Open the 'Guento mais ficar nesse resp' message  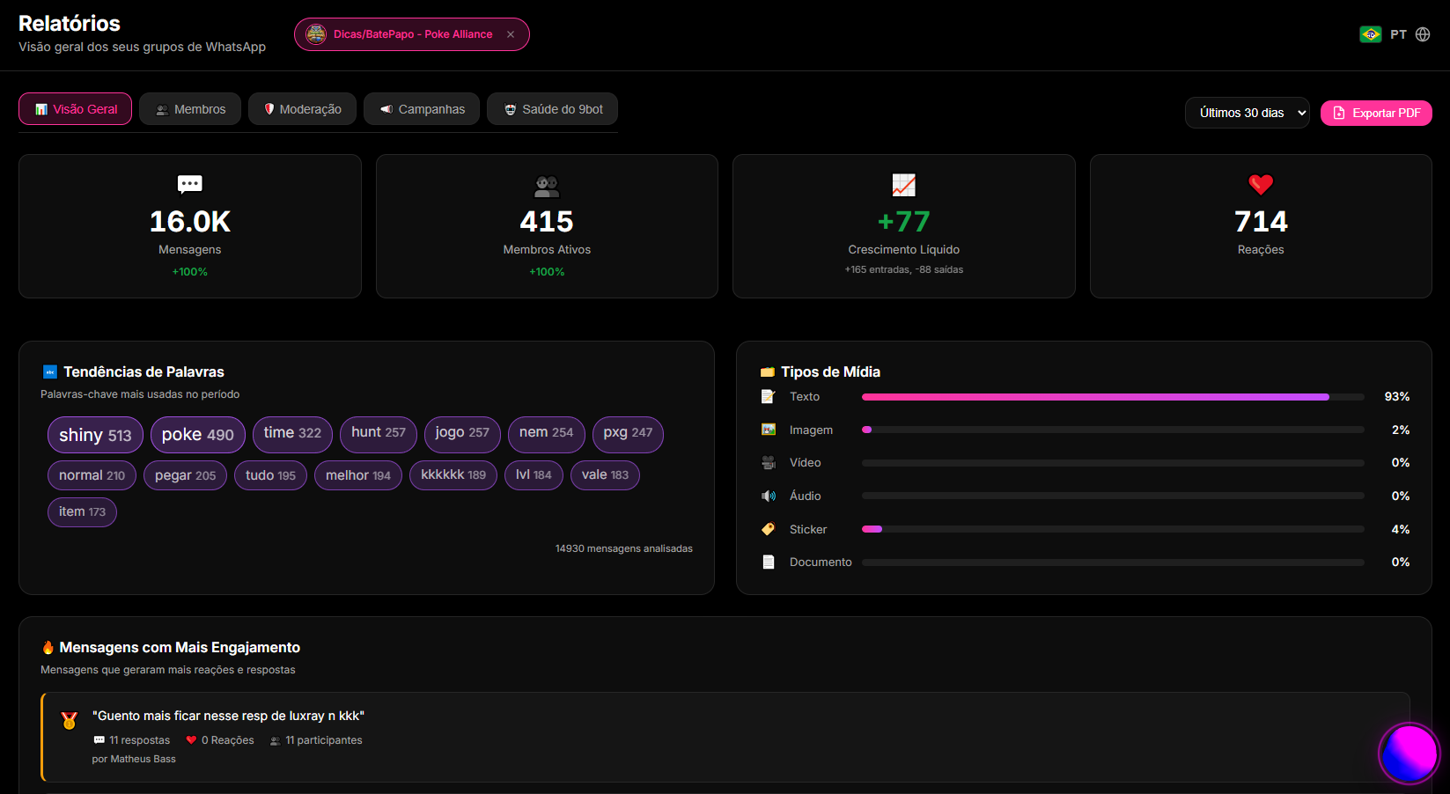tap(725, 738)
